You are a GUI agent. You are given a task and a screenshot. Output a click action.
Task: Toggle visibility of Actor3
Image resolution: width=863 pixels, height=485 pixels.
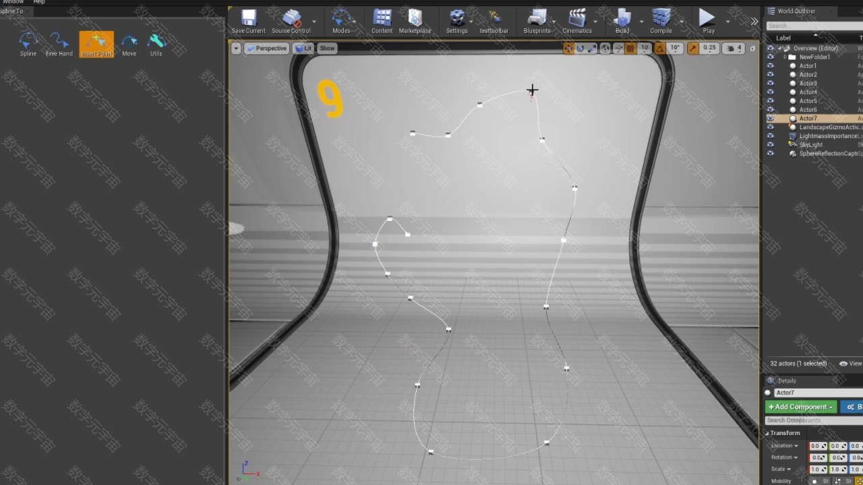point(771,84)
